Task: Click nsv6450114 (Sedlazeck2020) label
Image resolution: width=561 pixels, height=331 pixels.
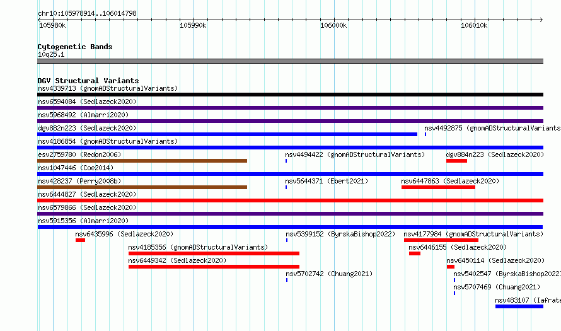Action: (x=495, y=260)
